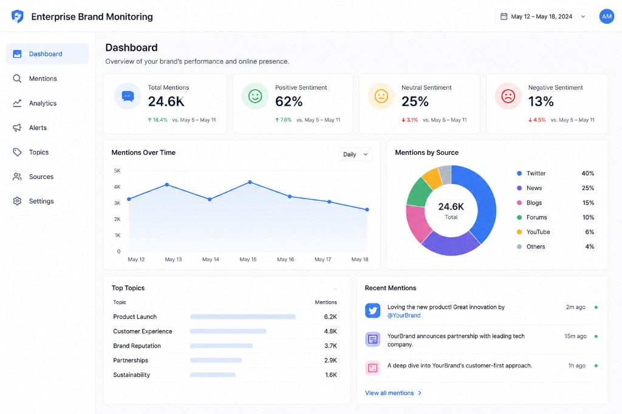Click the Neutral Sentiment face icon
This screenshot has height=414, width=622.
[x=381, y=96]
